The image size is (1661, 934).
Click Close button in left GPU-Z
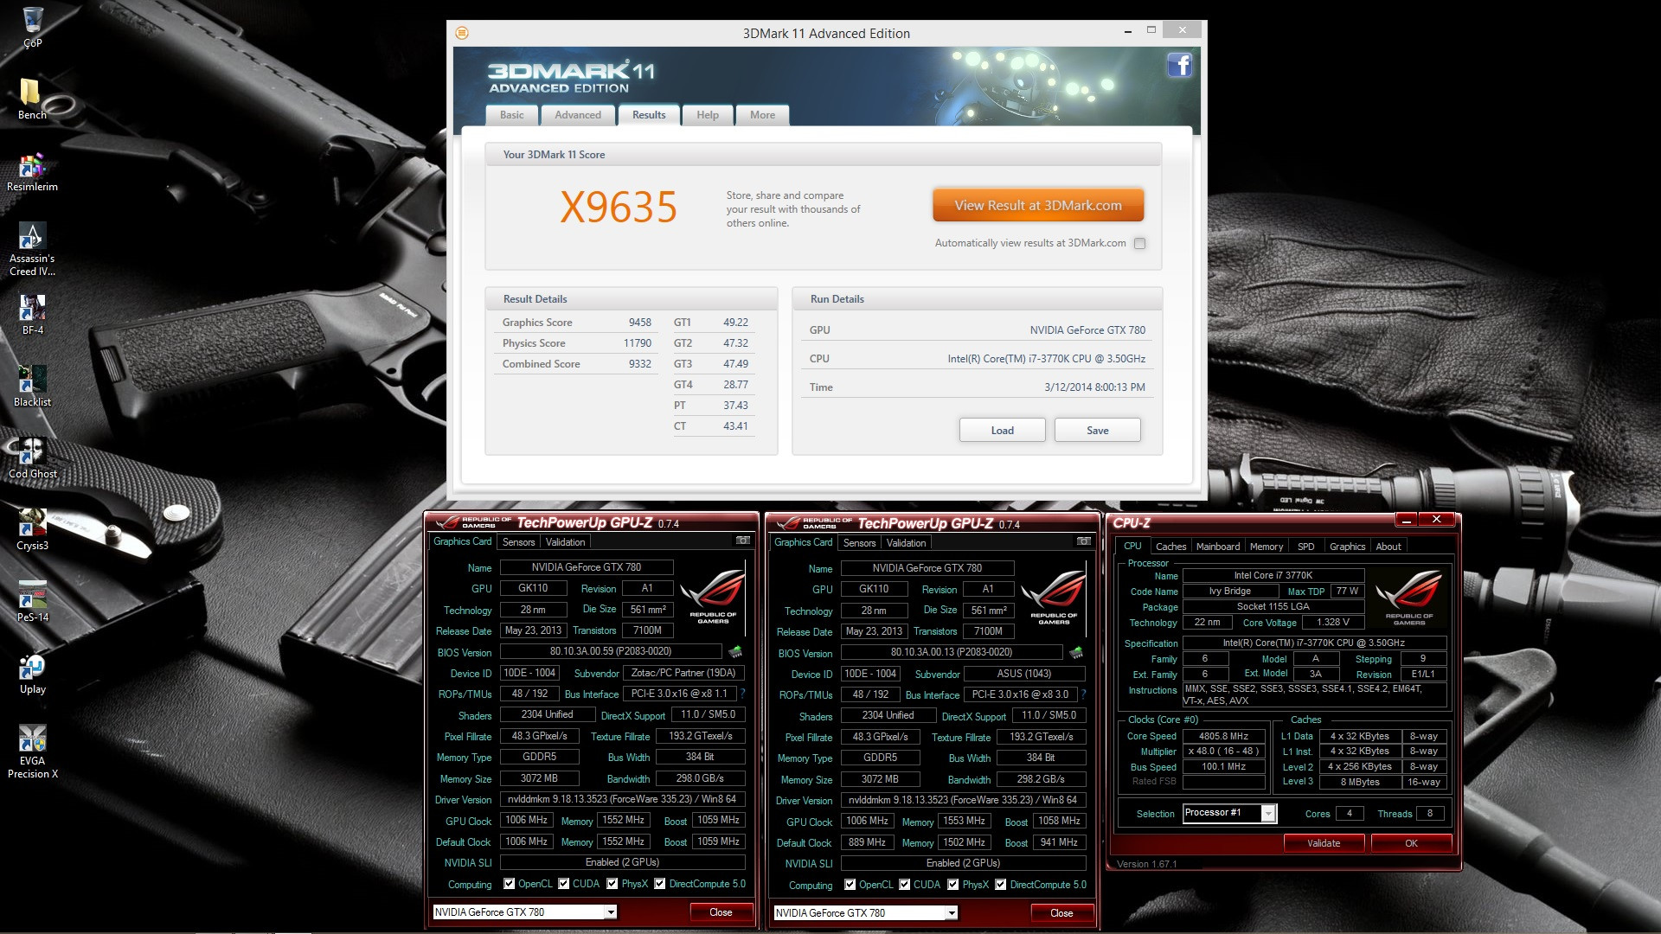[x=721, y=912]
